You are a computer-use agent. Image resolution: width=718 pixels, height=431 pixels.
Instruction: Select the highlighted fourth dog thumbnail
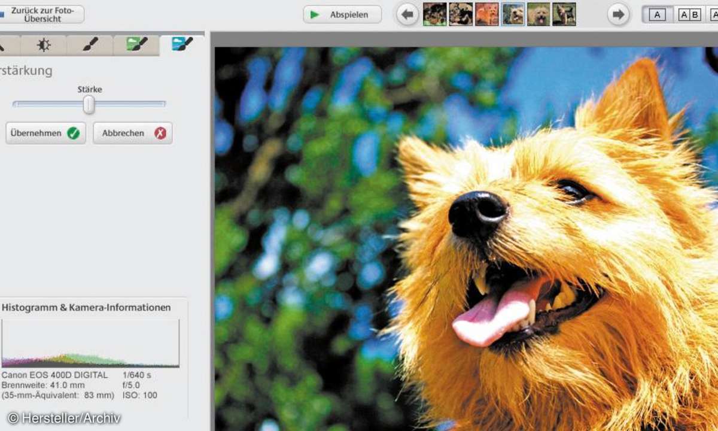(513, 14)
